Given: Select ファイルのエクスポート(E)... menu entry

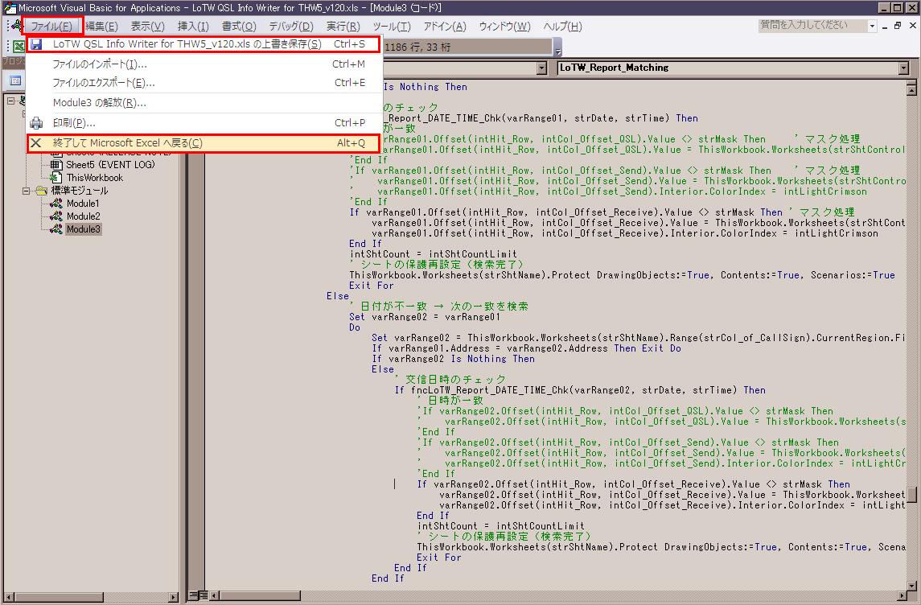Looking at the screenshot, I should click(204, 83).
